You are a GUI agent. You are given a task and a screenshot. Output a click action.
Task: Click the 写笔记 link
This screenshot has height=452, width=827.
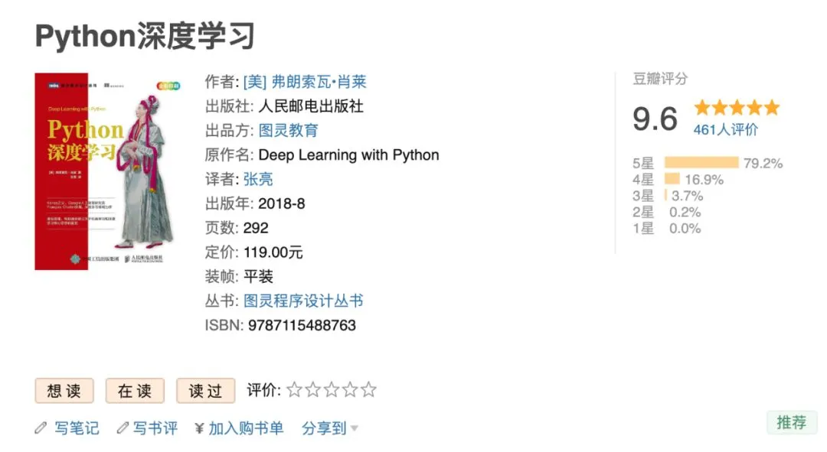[x=77, y=428]
